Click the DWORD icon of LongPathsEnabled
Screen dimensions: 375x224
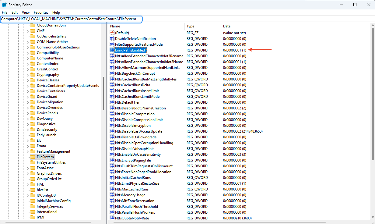point(112,50)
